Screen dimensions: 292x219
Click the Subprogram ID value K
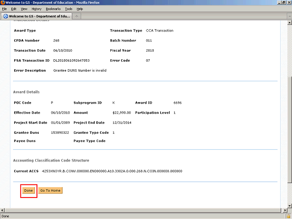(x=114, y=103)
